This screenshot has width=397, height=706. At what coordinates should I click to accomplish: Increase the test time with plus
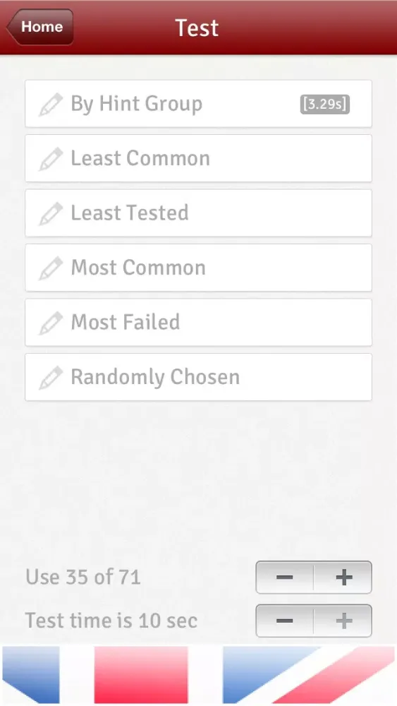pyautogui.click(x=343, y=621)
